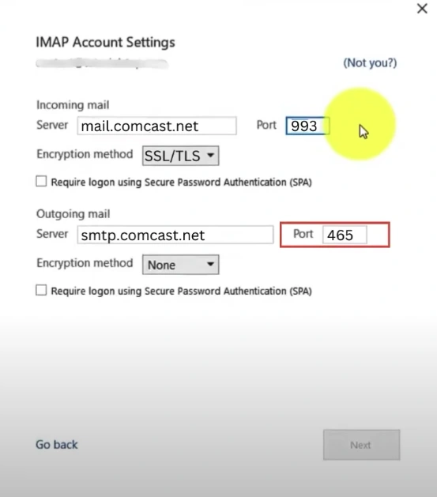Enable SPA logon checkbox for outgoing mail
The image size is (437, 497).
pos(41,290)
